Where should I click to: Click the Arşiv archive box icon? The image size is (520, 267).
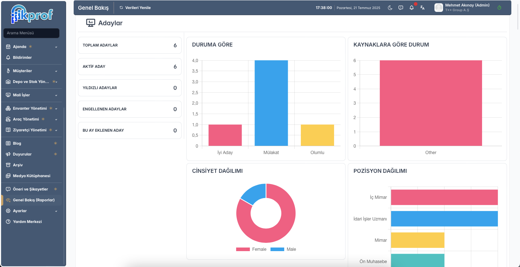click(8, 165)
